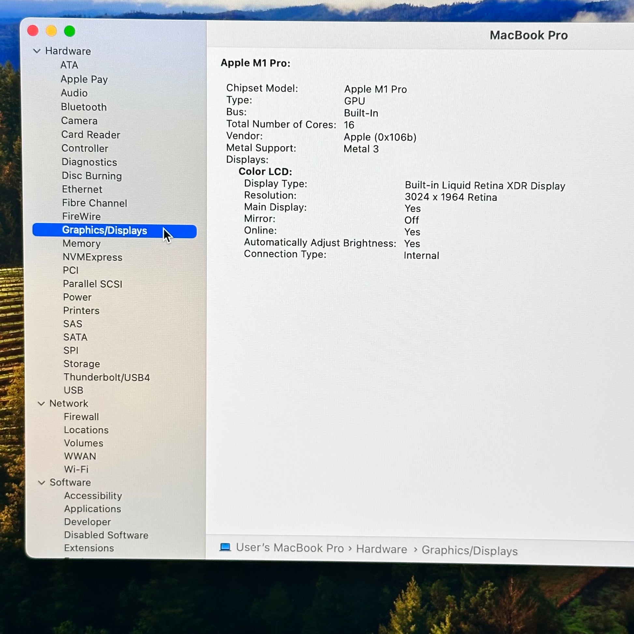The width and height of the screenshot is (634, 634).
Task: Open Storage in the sidebar
Action: coord(82,364)
